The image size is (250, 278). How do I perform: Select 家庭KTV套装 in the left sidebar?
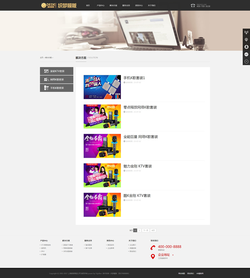click(x=57, y=71)
